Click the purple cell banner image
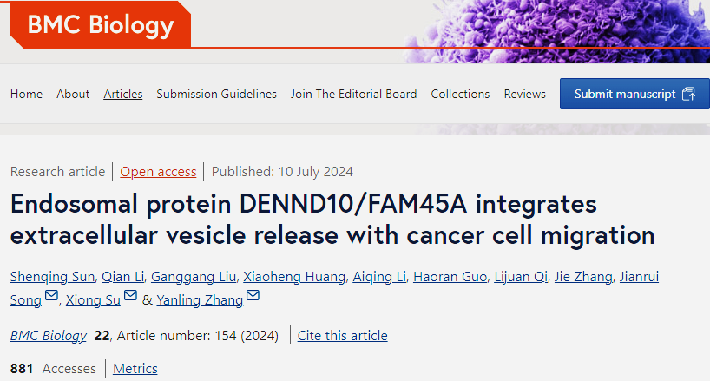 pos(557,30)
